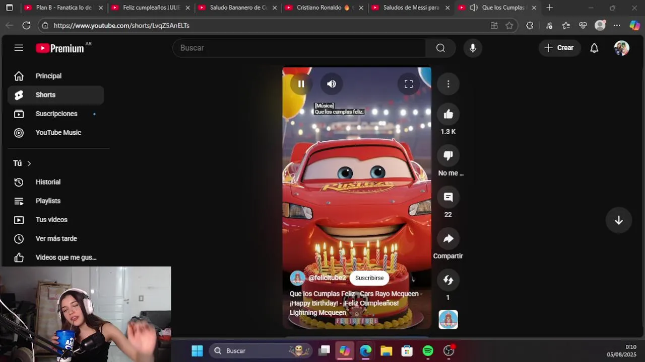645x362 pixels.
Task: Go back with the browser back arrow
Action: pos(9,26)
